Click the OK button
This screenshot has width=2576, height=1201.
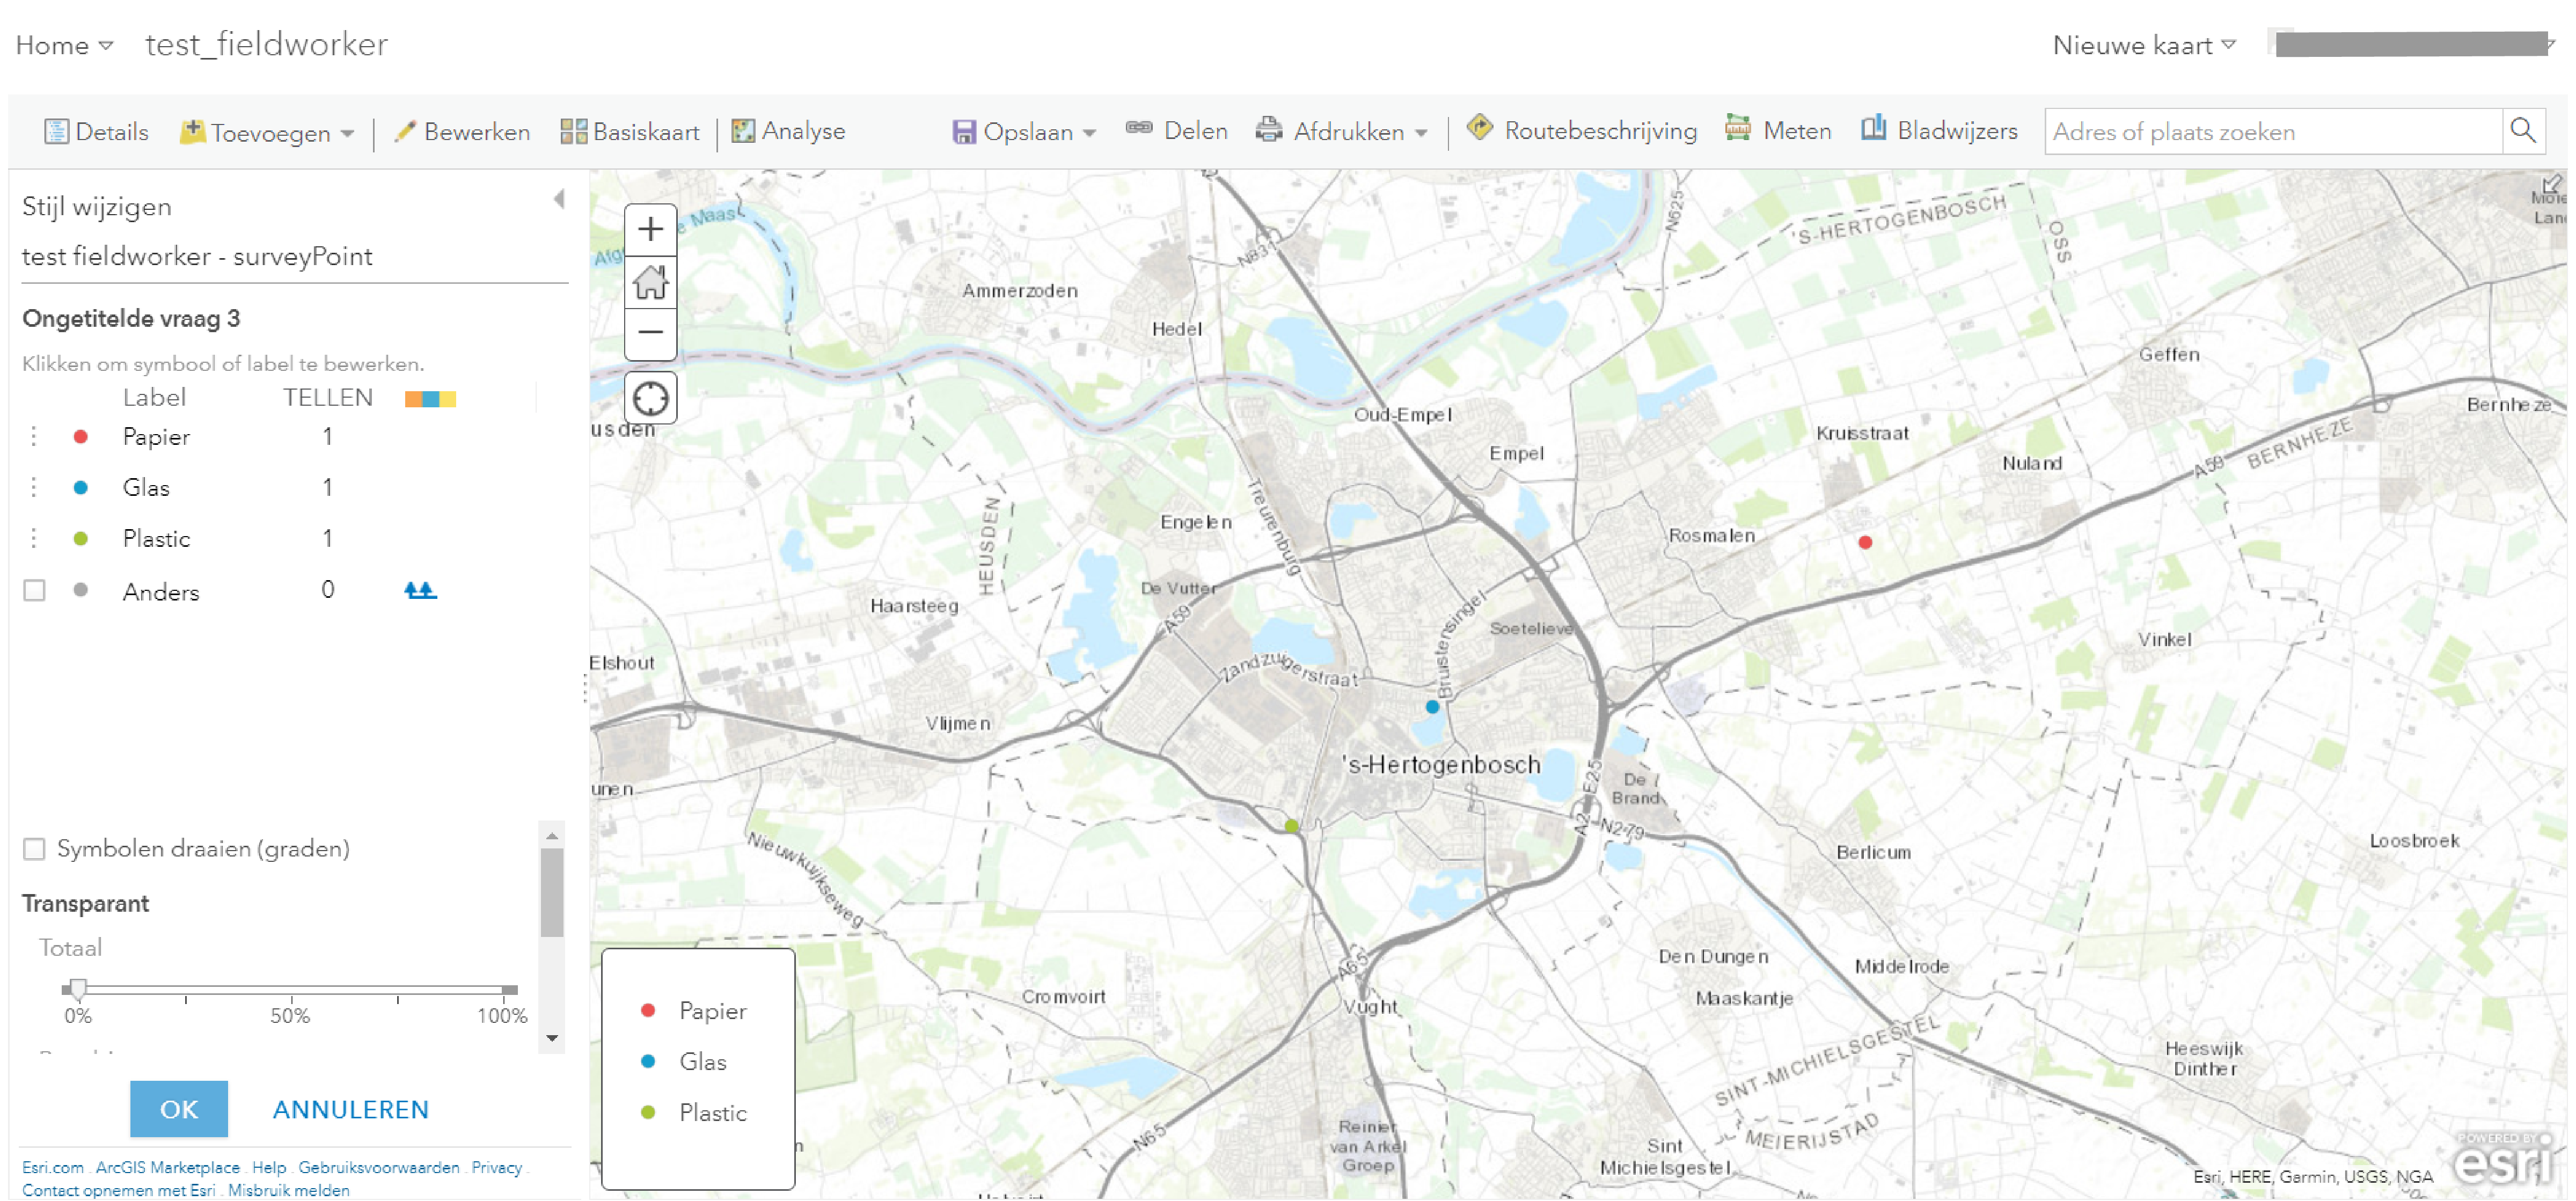click(x=179, y=1109)
